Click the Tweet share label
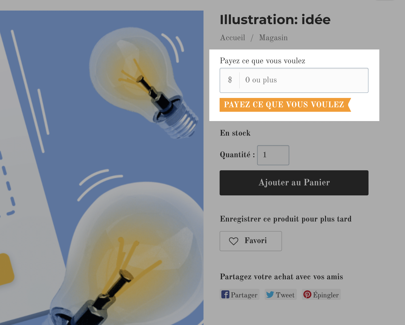 click(x=285, y=295)
